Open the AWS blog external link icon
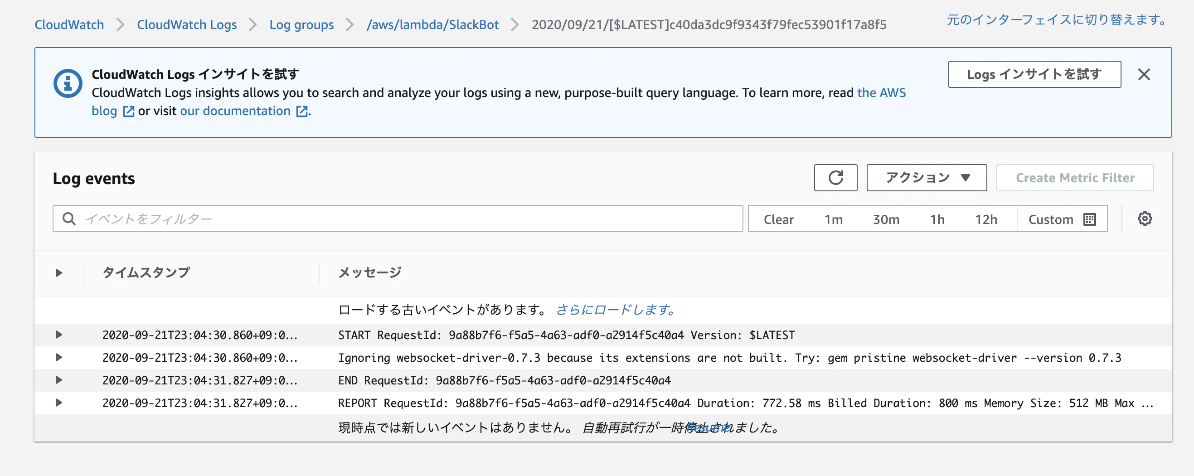The image size is (1194, 476). pyautogui.click(x=128, y=112)
